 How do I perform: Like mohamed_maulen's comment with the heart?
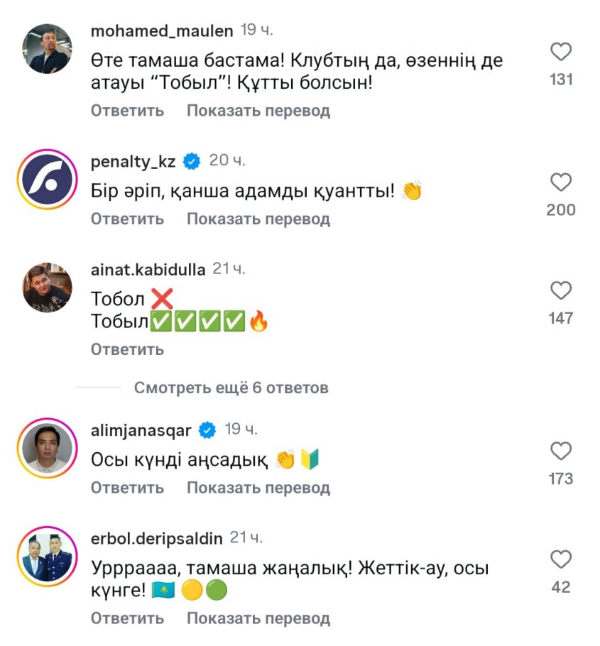pyautogui.click(x=561, y=52)
